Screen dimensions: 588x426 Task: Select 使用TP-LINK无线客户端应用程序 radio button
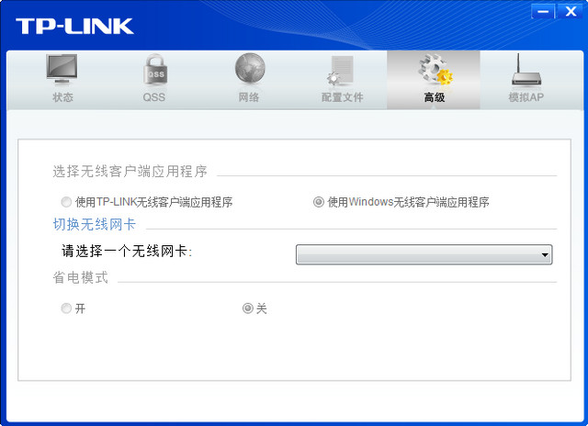click(66, 202)
